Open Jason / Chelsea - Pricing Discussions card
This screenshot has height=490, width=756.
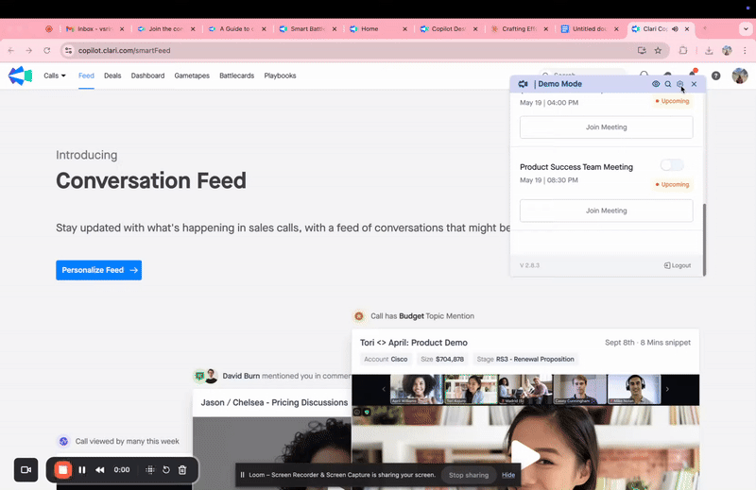click(274, 402)
